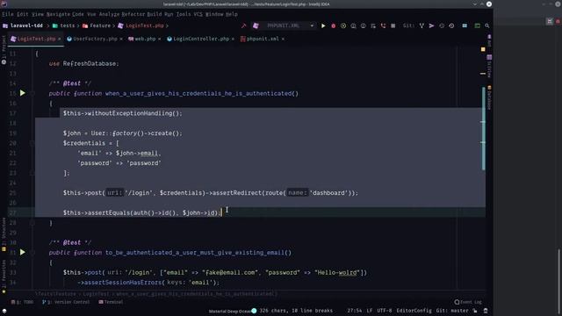Open Git show history clock icon
The height and width of the screenshot is (316, 562).
click(x=442, y=25)
